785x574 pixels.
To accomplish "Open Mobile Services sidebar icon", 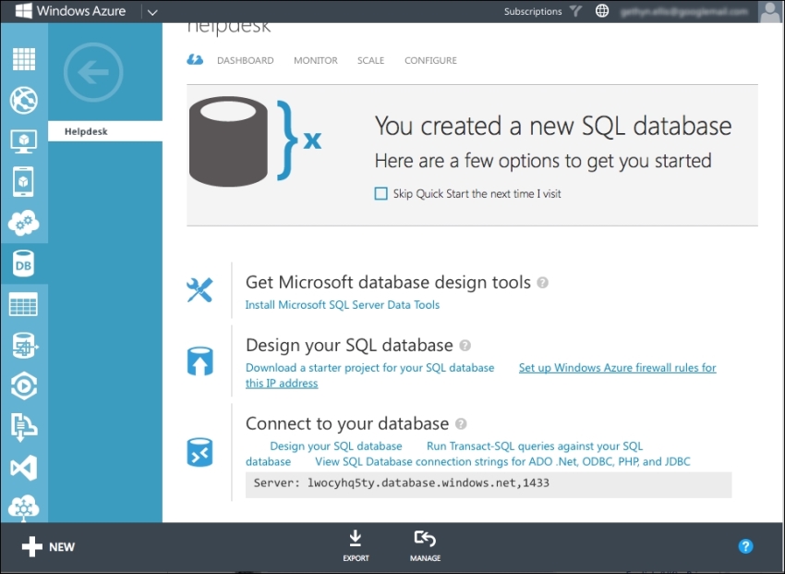I will click(24, 182).
